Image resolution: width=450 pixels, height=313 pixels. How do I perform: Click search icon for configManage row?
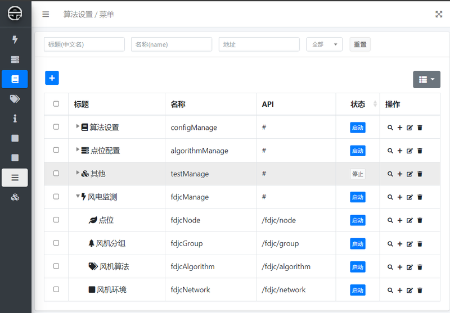390,128
